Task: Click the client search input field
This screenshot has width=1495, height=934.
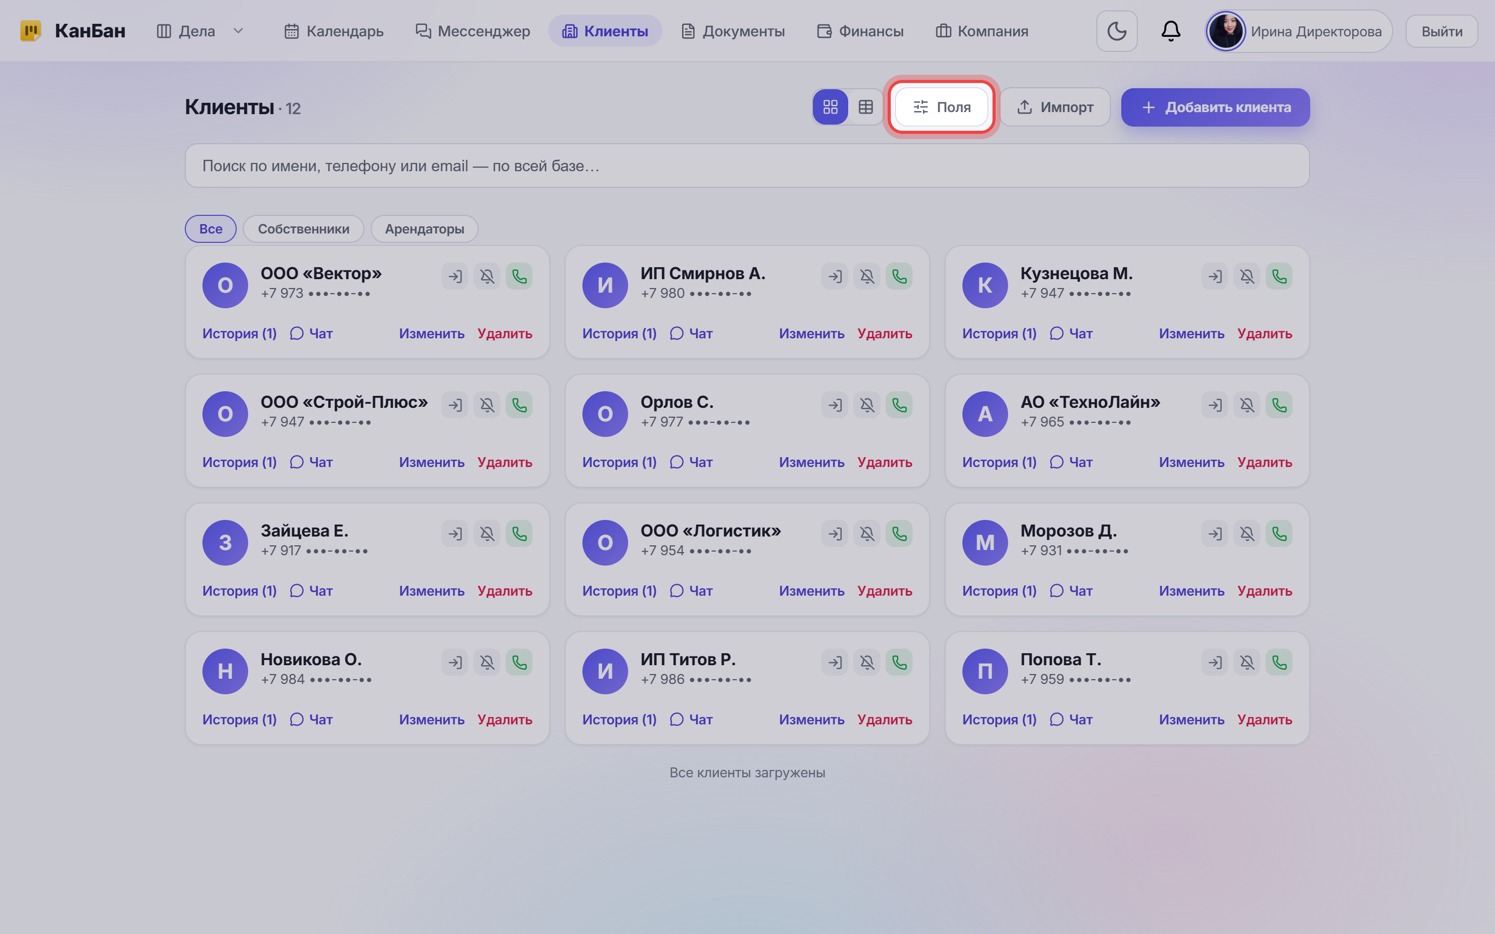Action: [747, 166]
